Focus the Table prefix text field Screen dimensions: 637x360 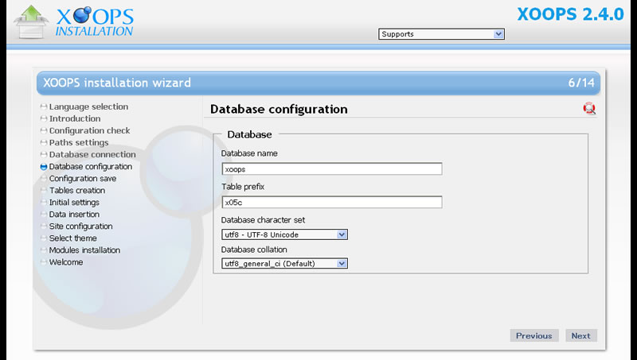click(x=332, y=203)
